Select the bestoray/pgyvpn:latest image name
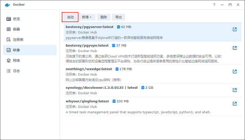 coord(87,45)
